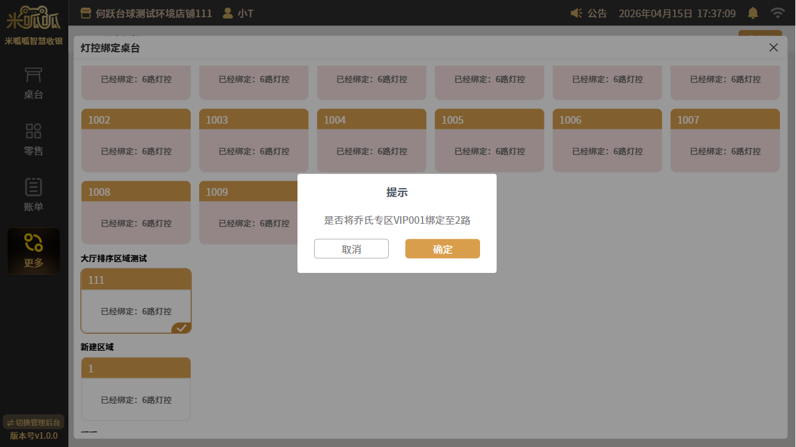796x447 pixels.
Task: Open the 桌台 table icon in sidebar
Action: 33,75
